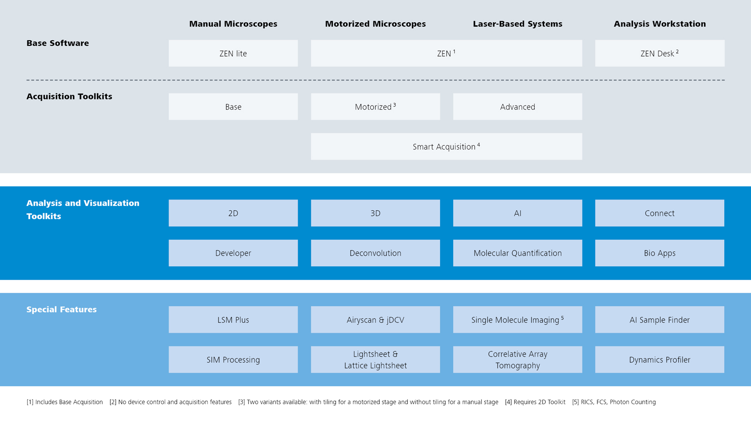
Task: Select the Developer toolkit
Action: coord(233,253)
